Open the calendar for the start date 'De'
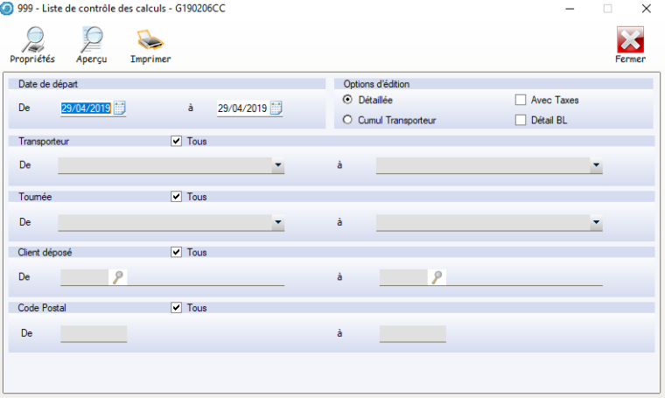Viewport: 665px width, 398px height. tap(120, 108)
